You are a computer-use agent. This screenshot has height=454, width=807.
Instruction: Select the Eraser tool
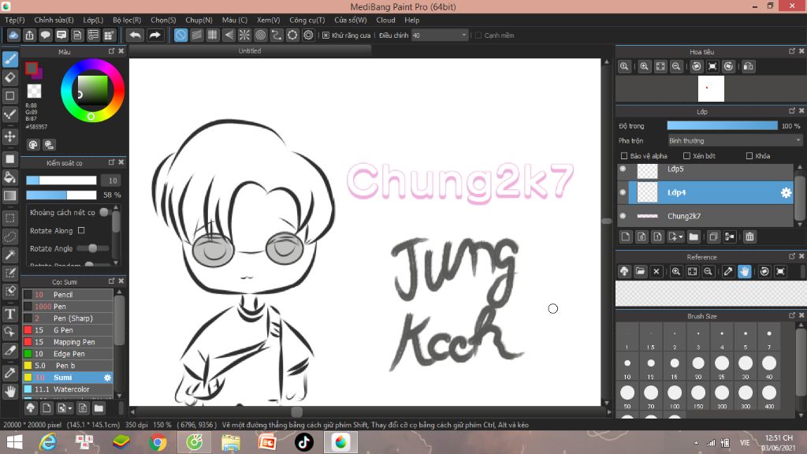pos(10,78)
